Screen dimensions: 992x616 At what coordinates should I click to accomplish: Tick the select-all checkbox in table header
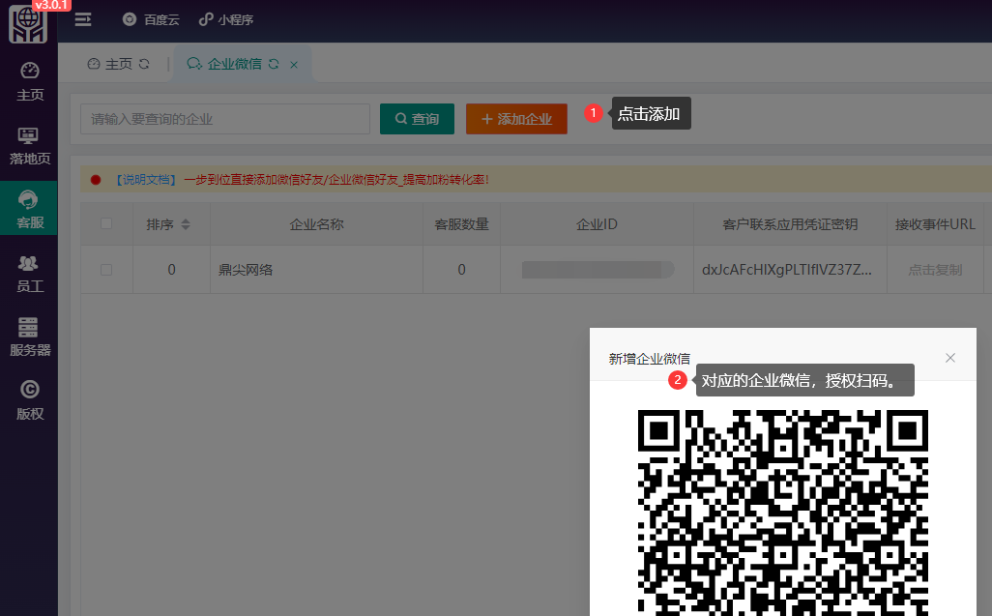[x=106, y=224]
